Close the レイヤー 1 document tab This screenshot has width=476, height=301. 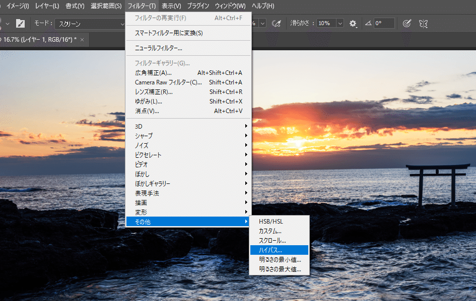tap(82, 40)
